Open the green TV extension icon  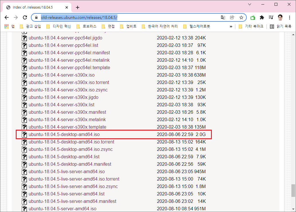tap(253, 17)
